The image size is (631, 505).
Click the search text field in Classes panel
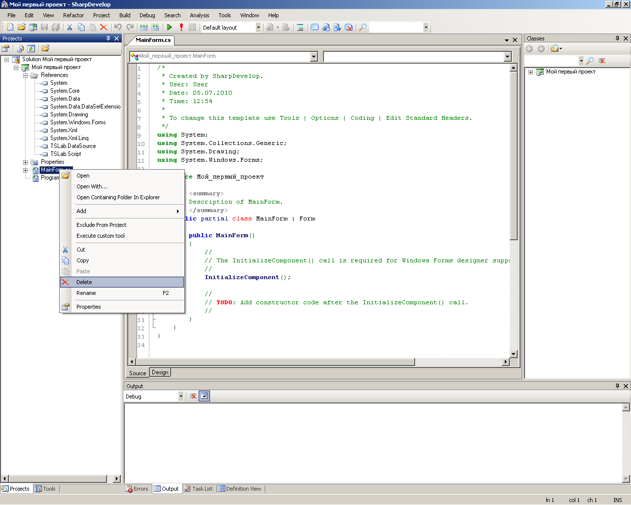(551, 61)
